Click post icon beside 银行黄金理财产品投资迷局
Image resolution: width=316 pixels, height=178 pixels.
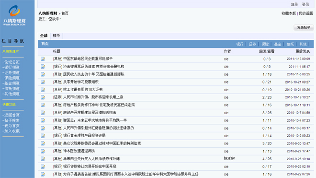[43, 136]
